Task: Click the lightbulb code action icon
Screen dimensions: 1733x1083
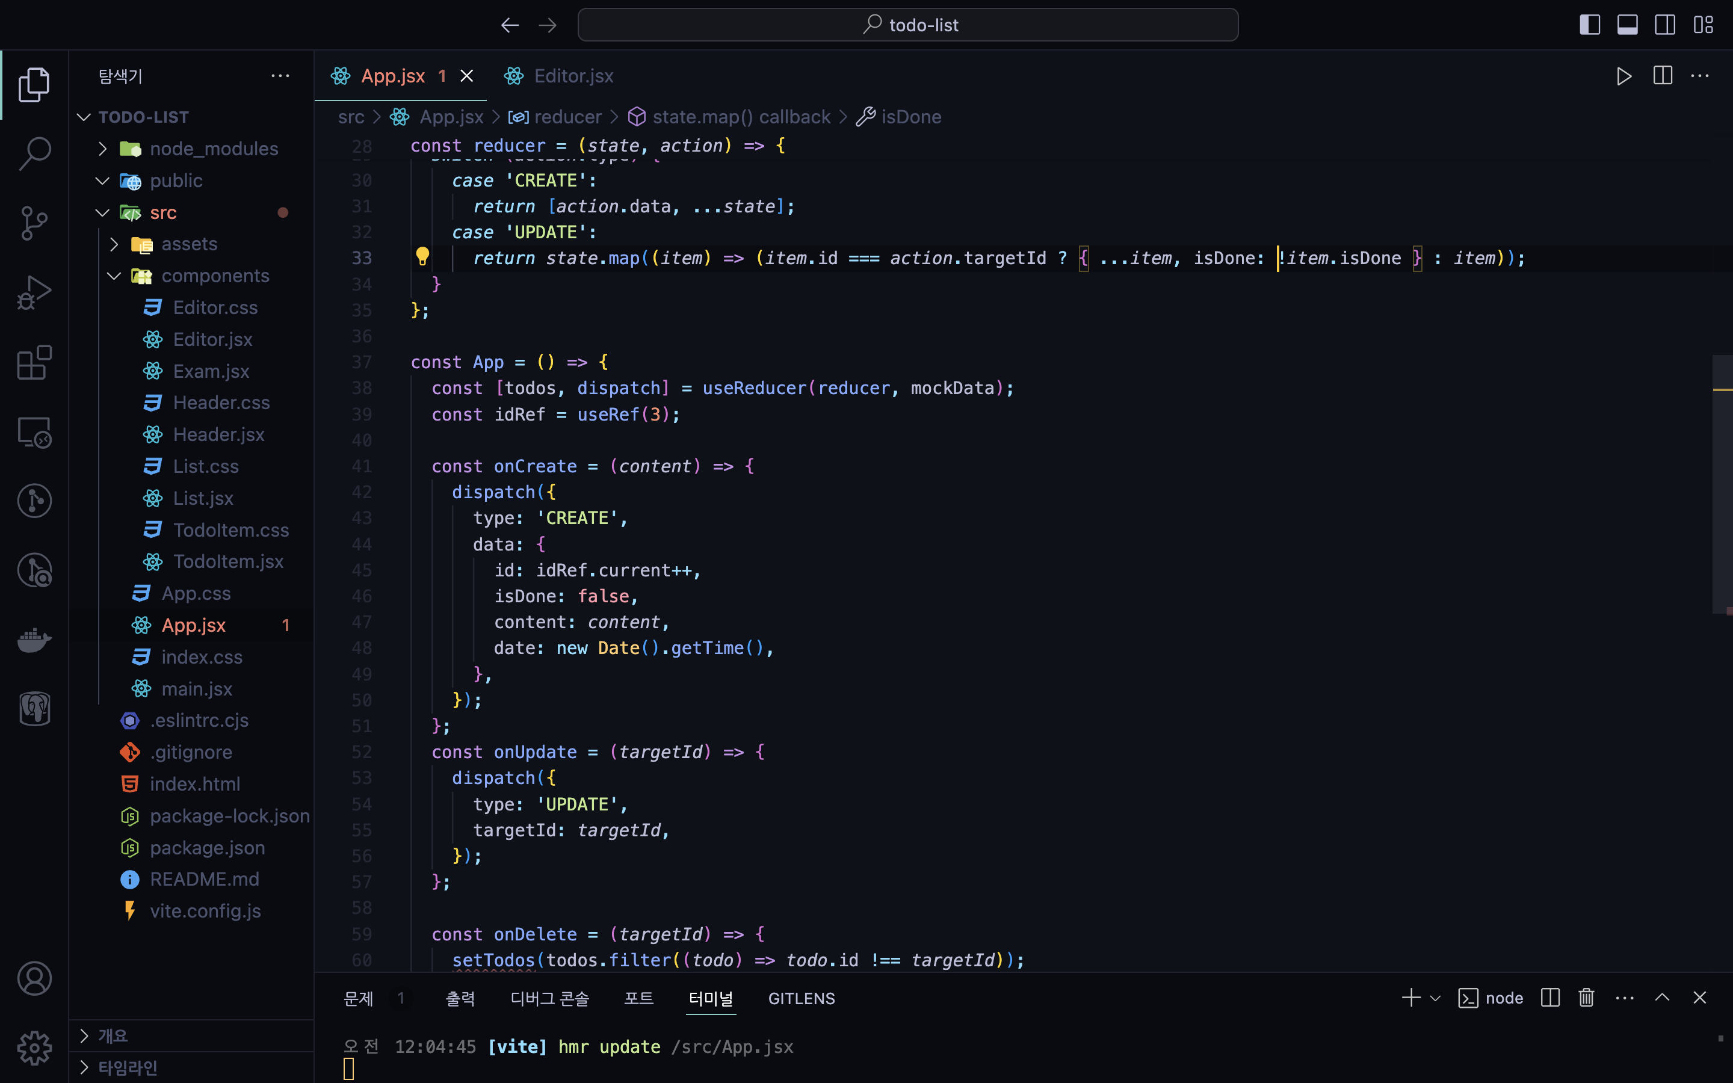Action: coord(422,256)
